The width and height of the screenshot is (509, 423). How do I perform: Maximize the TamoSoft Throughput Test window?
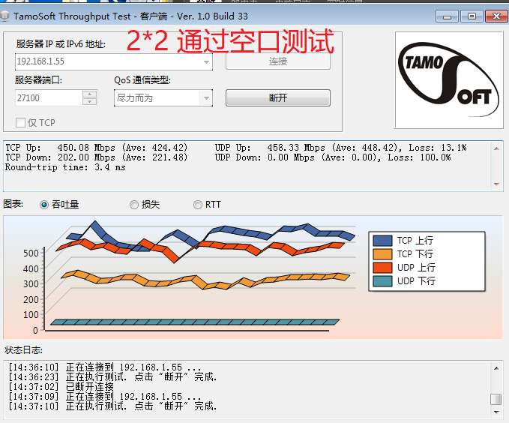pyautogui.click(x=472, y=16)
